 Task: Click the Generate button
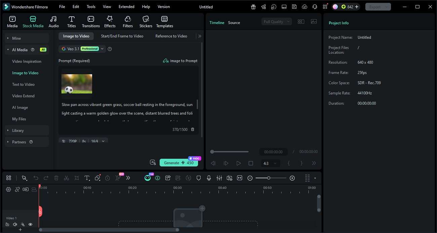(x=179, y=162)
